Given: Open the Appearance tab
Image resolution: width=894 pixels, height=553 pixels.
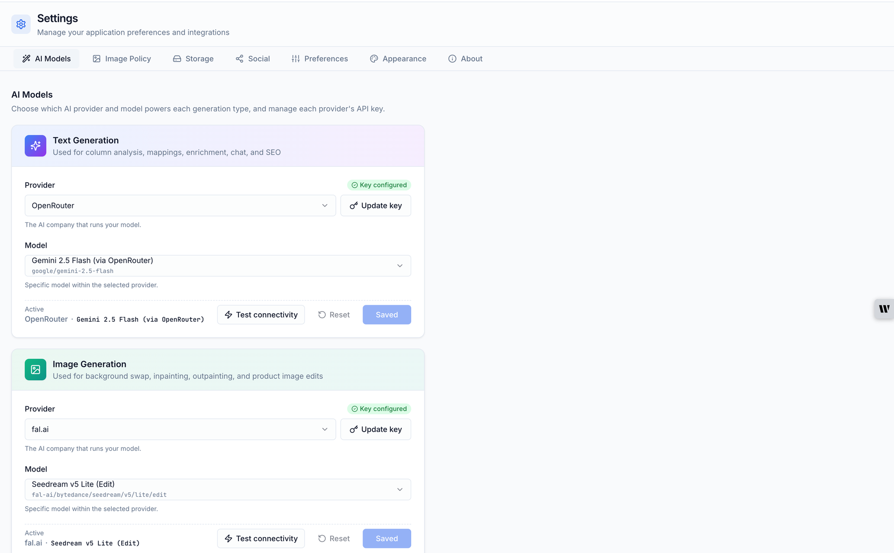Looking at the screenshot, I should (x=398, y=59).
